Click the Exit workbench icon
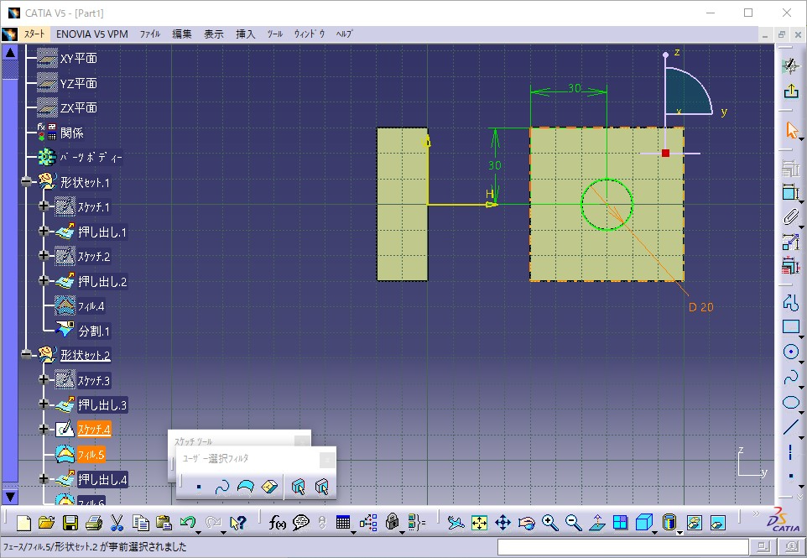This screenshot has width=807, height=558. tap(790, 91)
